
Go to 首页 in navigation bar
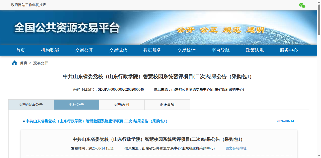(21, 50)
